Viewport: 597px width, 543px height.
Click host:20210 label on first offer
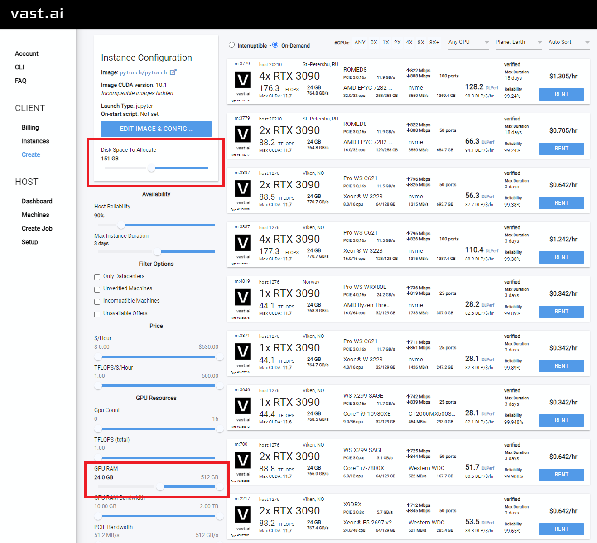pos(270,65)
